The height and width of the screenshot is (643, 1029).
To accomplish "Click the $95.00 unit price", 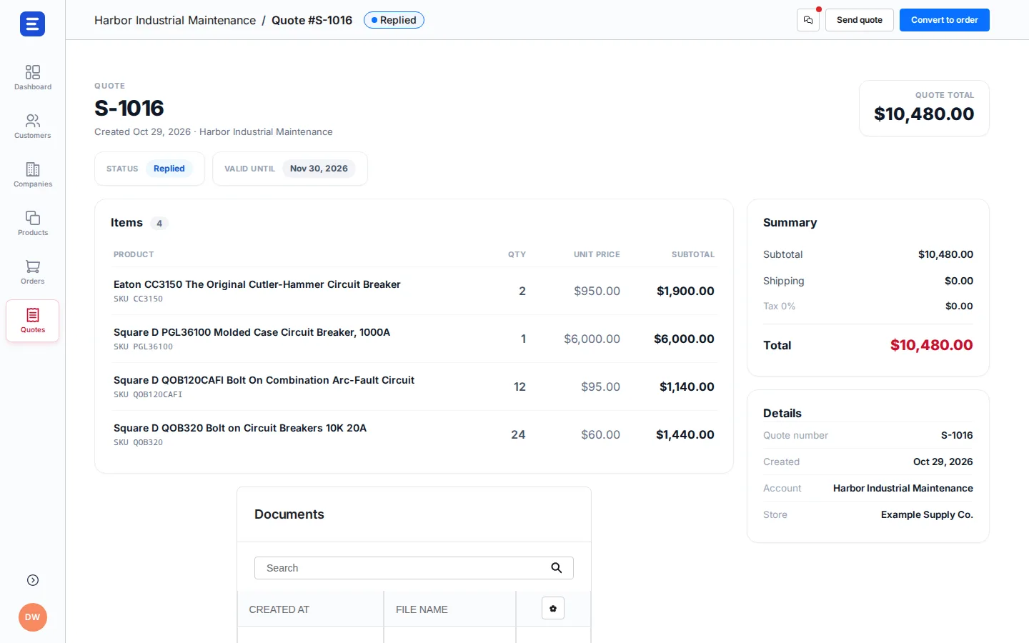I will coord(600,387).
